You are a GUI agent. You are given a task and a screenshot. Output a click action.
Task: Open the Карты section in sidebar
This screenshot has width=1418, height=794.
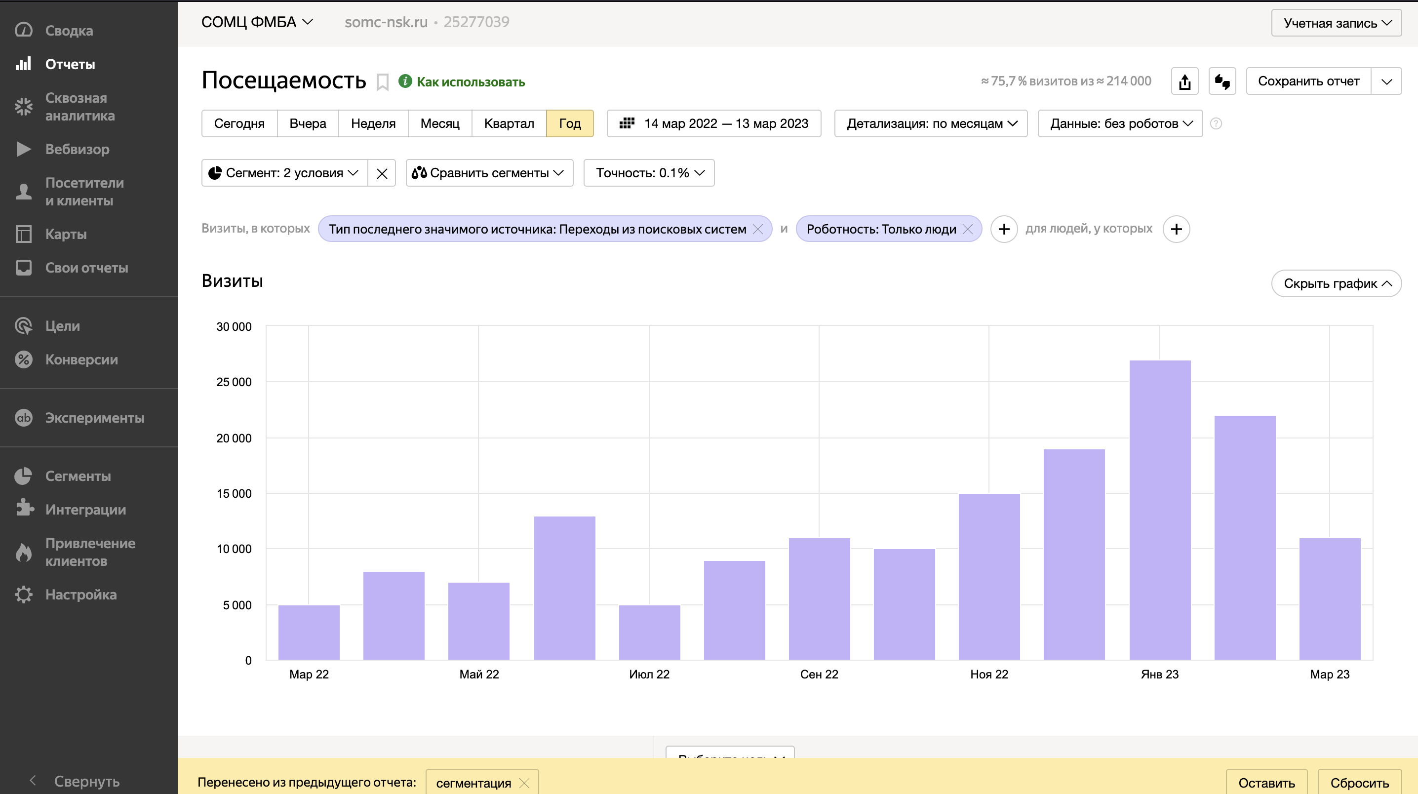point(66,234)
